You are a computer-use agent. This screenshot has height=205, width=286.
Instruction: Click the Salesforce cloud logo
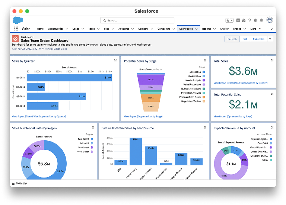coord(18,20)
